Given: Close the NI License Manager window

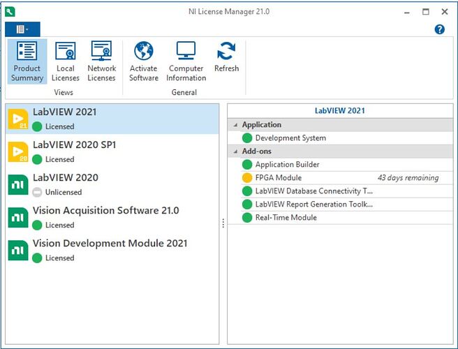Looking at the screenshot, I should point(445,12).
